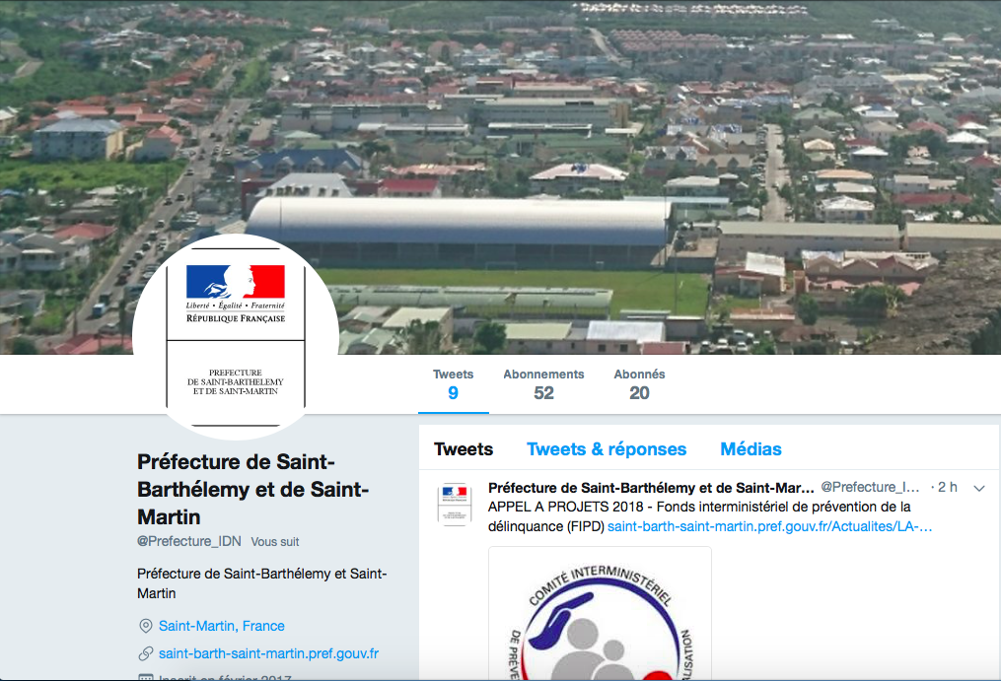Open tweet timestamp 2 h
Viewport: 1001px width, 681px height.
tap(948, 488)
